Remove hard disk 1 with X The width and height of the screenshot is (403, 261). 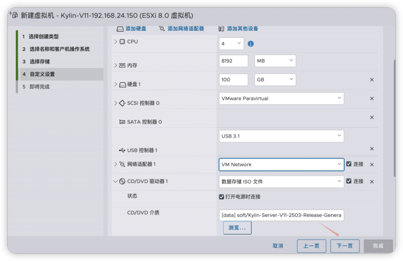371,80
